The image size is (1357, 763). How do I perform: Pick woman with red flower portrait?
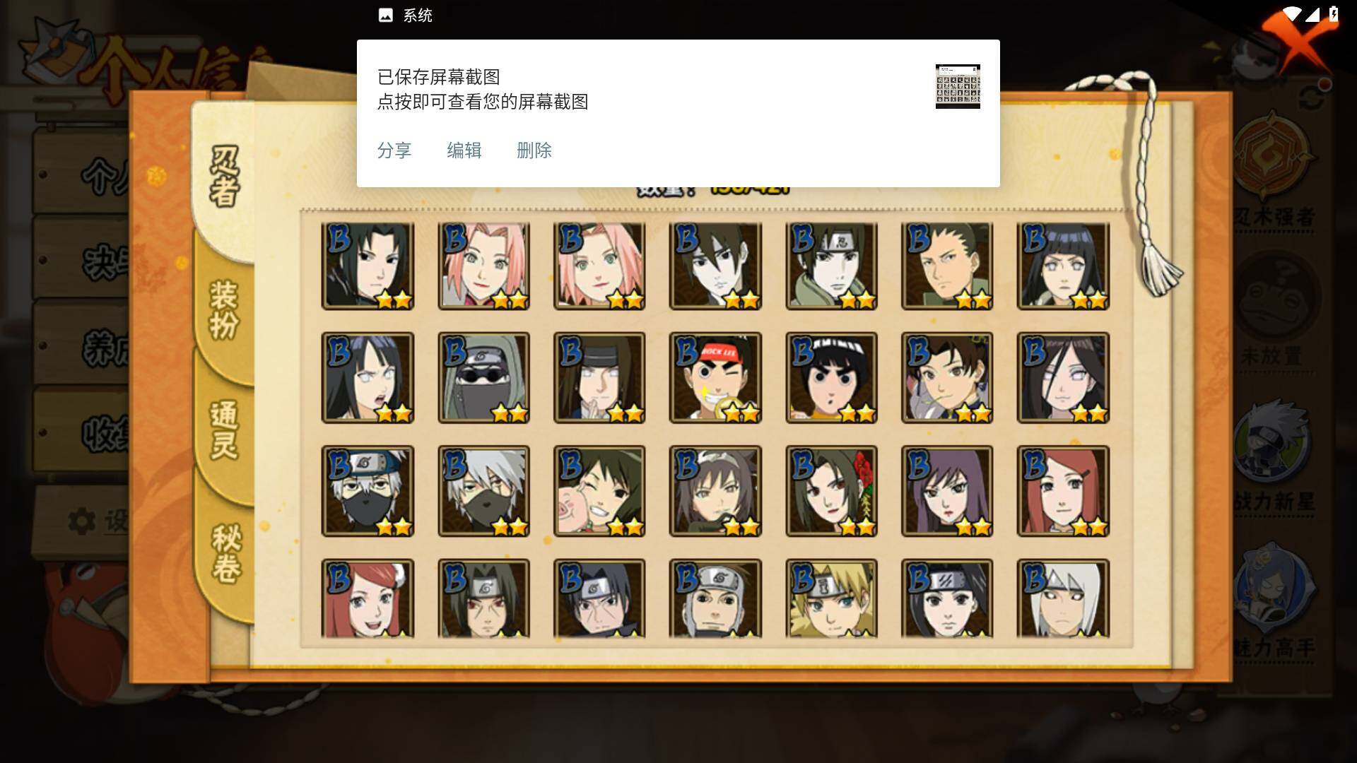831,491
